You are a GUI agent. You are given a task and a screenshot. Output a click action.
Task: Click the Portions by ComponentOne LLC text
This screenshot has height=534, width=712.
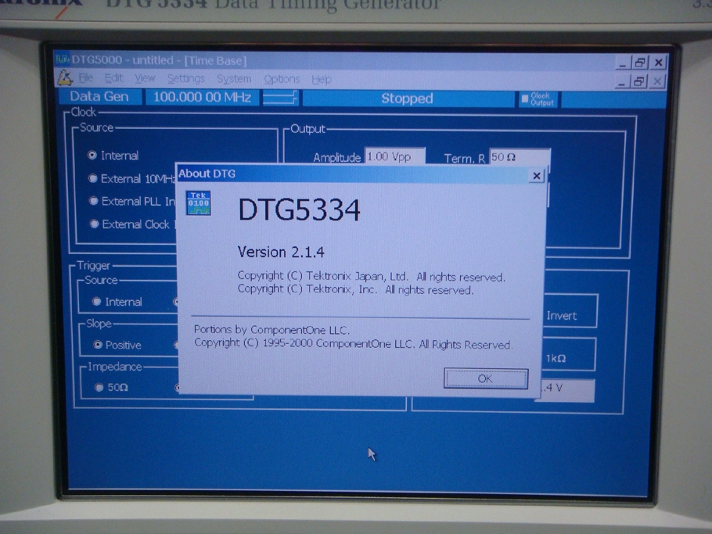pyautogui.click(x=271, y=330)
